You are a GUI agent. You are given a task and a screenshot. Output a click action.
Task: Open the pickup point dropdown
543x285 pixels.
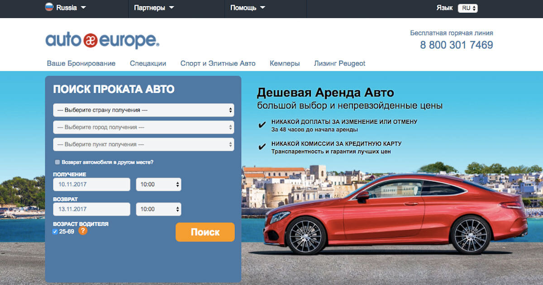click(x=143, y=144)
